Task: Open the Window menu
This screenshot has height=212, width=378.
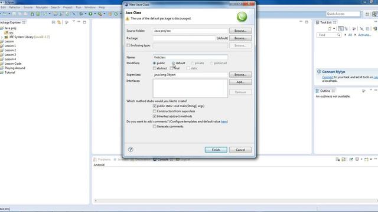Action: coord(90,8)
